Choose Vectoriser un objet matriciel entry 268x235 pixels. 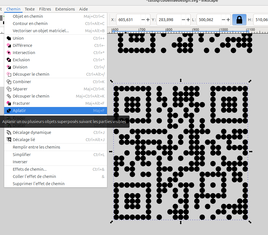[x=41, y=31]
